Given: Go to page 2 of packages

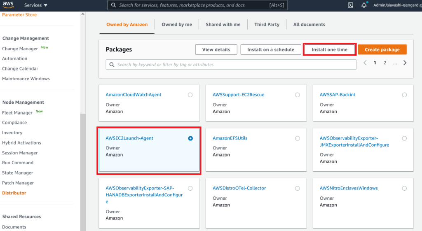Looking at the screenshot, I should point(385,63).
